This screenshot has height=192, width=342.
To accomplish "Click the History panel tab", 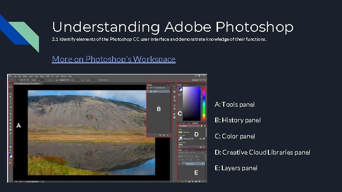I will [x=150, y=85].
